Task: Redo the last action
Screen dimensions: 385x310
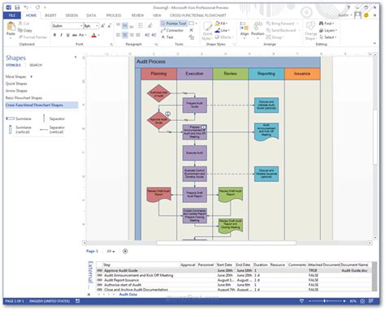Action: pyautogui.click(x=37, y=7)
